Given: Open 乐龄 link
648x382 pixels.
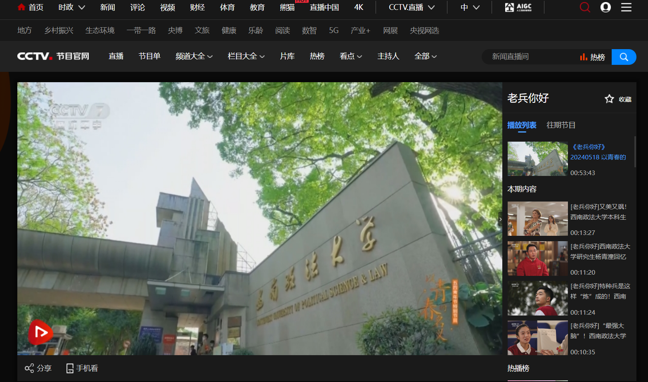Looking at the screenshot, I should click(256, 31).
